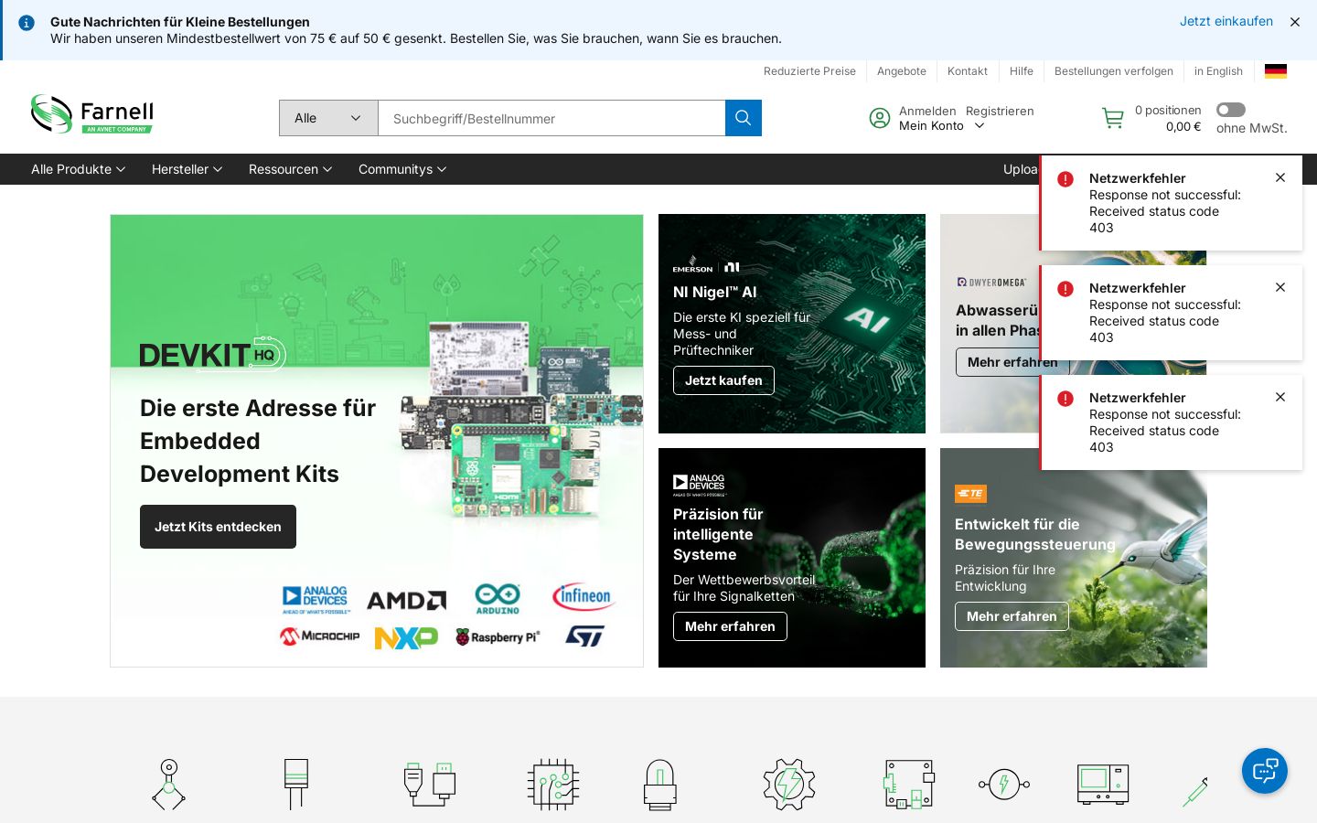Click Bestellungen verfolgen
Viewport: 1317px width, 823px height.
[x=1114, y=71]
